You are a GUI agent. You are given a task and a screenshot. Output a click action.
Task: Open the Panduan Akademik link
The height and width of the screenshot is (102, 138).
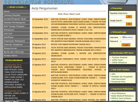[x=120, y=57]
